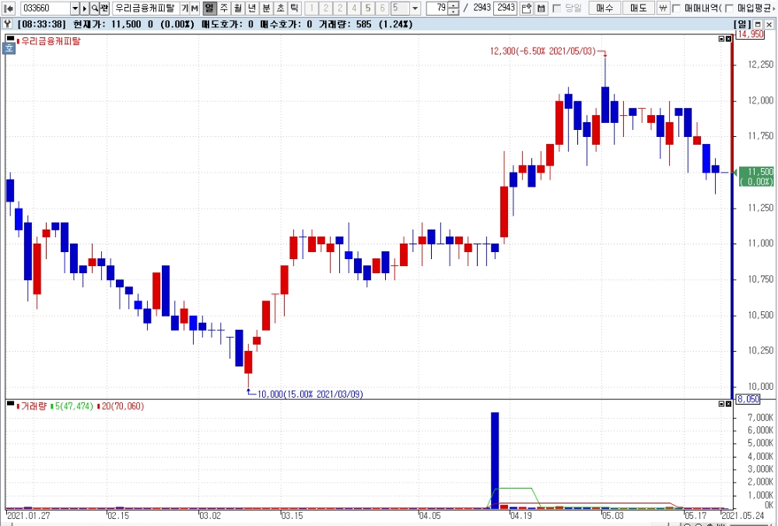Select the 분 minute period tab
The image size is (778, 526).
(x=266, y=8)
